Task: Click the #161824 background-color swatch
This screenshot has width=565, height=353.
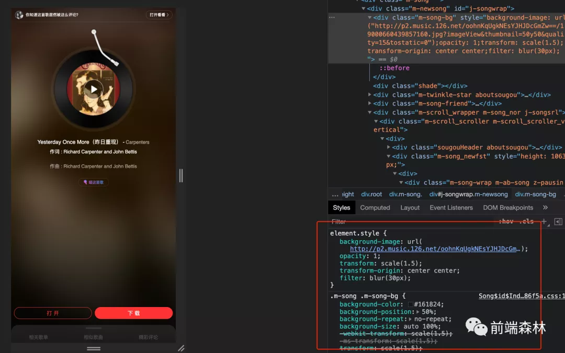Action: pos(411,304)
